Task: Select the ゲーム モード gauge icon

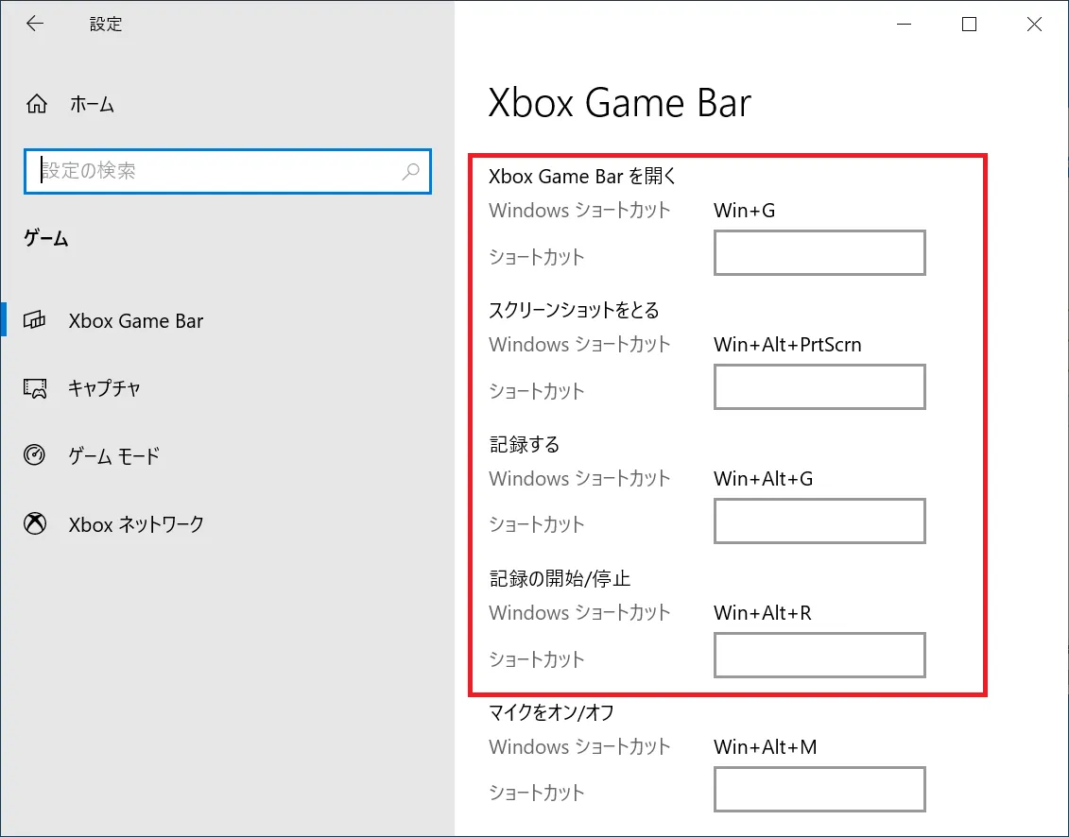Action: (34, 454)
